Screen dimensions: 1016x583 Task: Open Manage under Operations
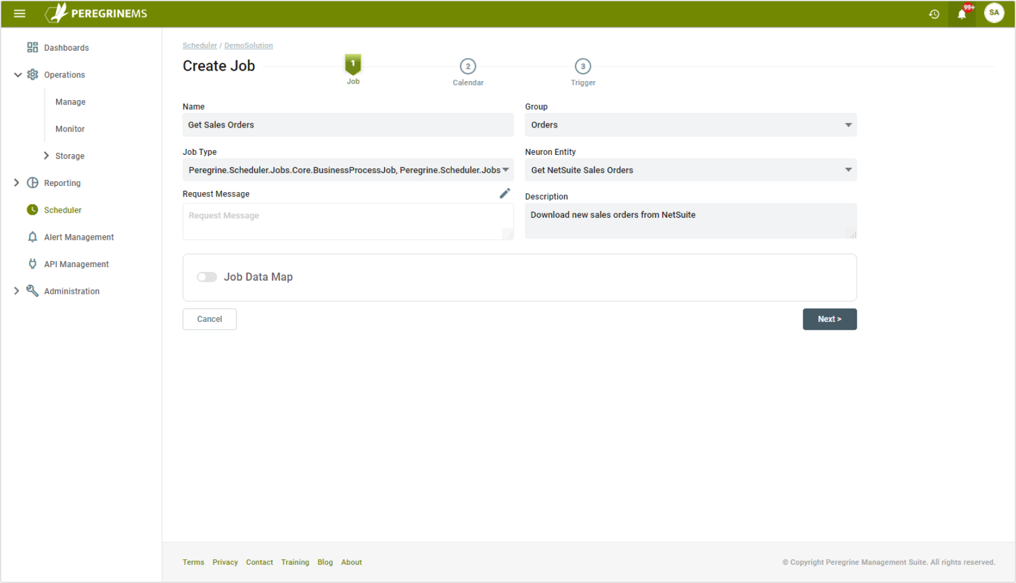tap(70, 102)
